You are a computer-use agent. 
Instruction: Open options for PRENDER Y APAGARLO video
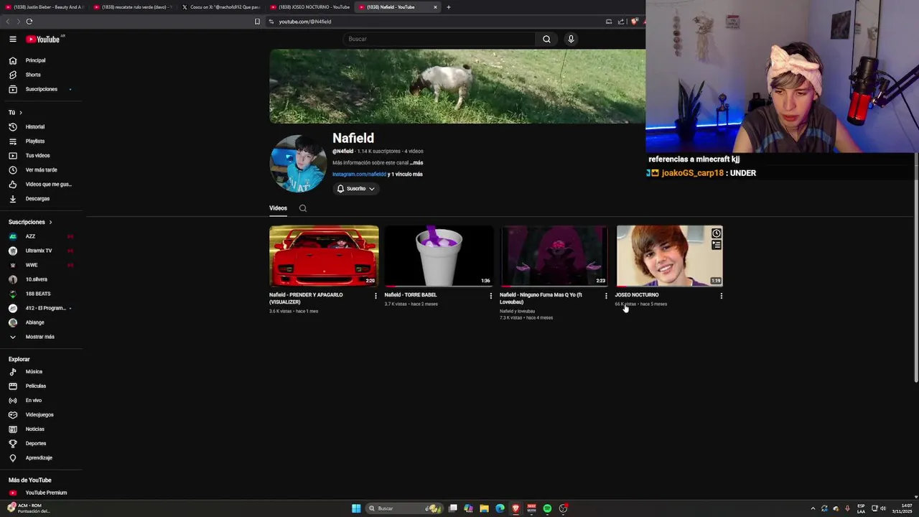coord(375,296)
